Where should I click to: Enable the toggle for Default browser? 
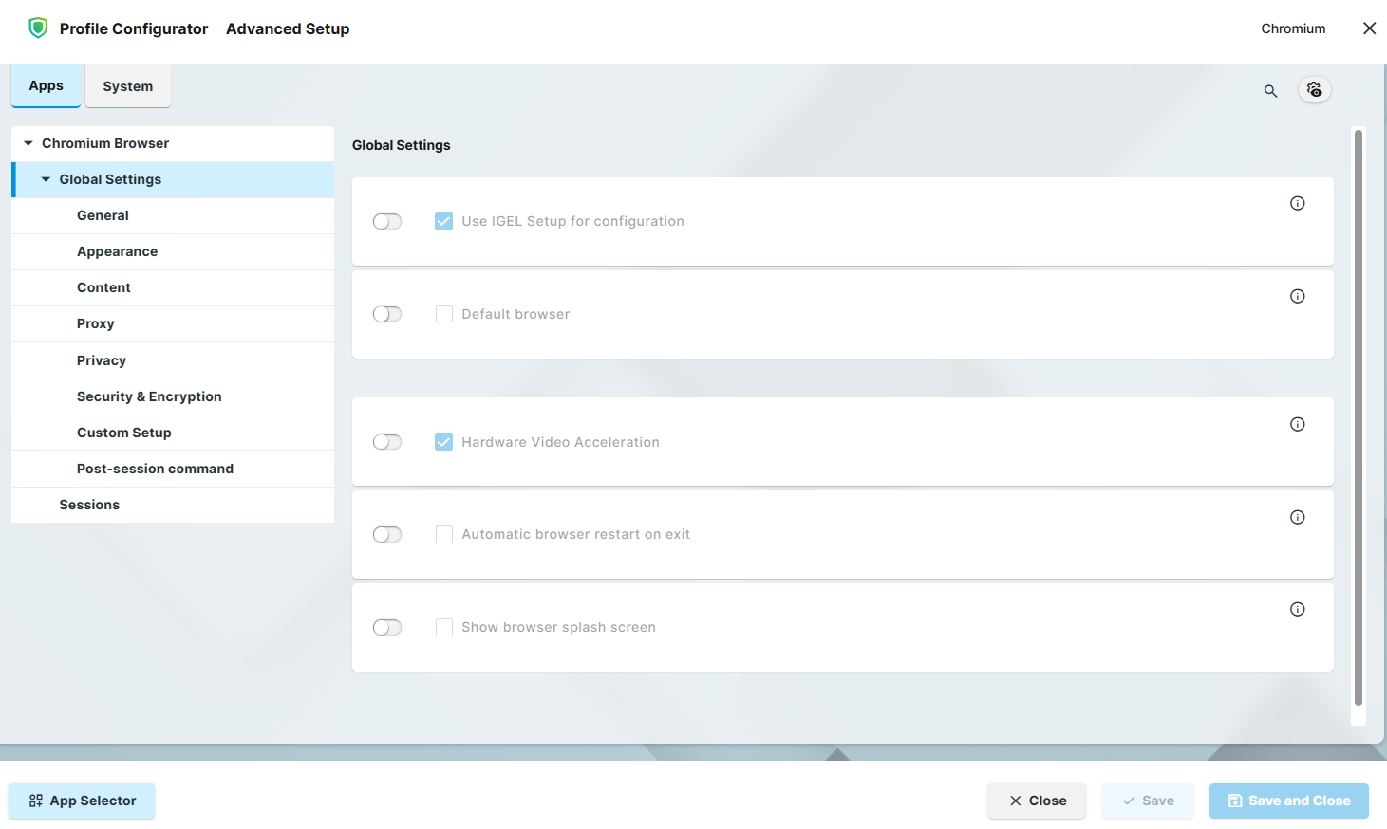point(387,314)
